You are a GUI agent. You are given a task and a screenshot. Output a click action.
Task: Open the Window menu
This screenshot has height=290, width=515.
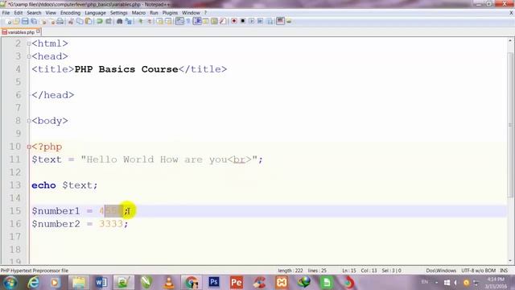click(191, 13)
